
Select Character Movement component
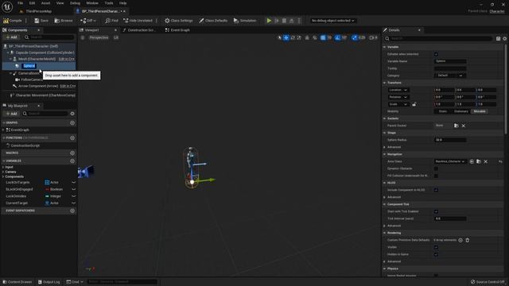pyautogui.click(x=42, y=95)
